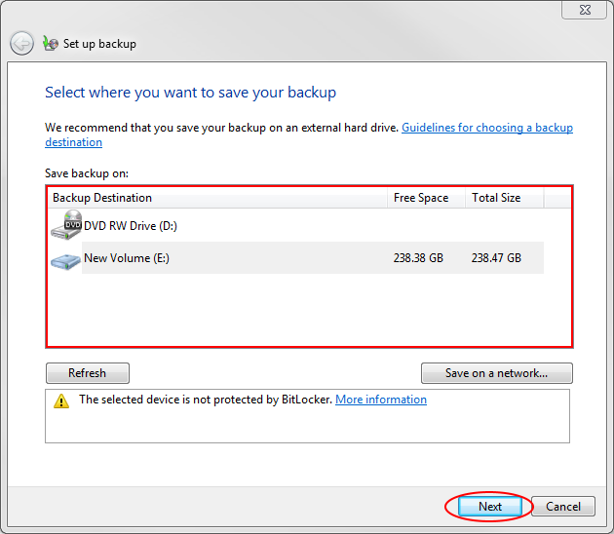Sort by Backup Destination column header
Screen dimensions: 614x534
217,198
